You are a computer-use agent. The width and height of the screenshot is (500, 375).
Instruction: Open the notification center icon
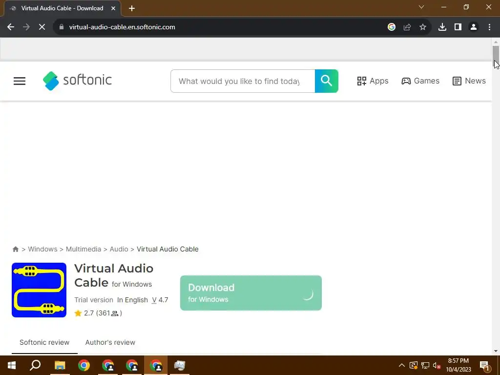(x=484, y=365)
